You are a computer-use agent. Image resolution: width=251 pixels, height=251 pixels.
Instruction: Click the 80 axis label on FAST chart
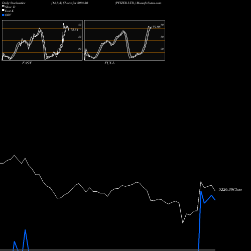click(x=80, y=25)
